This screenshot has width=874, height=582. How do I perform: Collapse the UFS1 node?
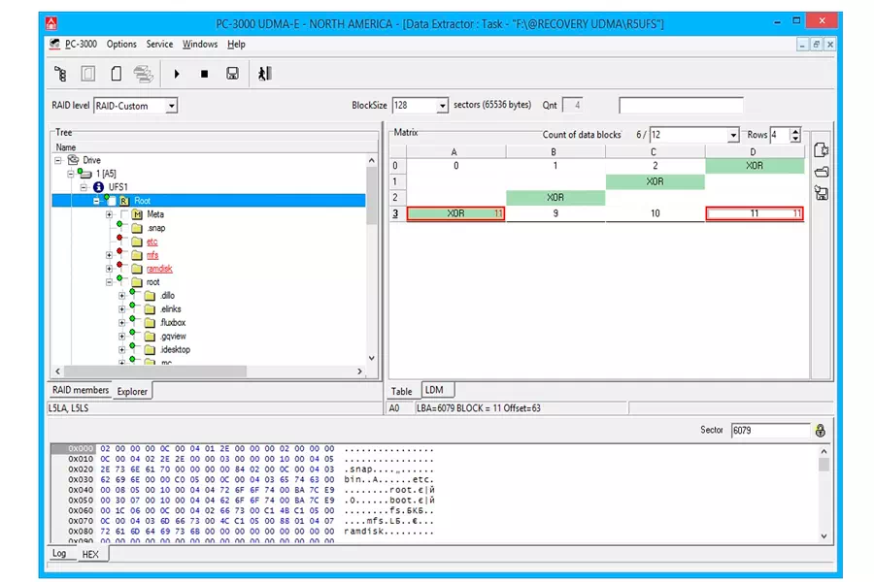pyautogui.click(x=84, y=187)
